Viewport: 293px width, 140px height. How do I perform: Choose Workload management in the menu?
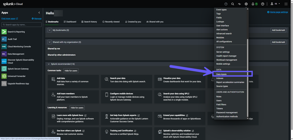[x=227, y=60]
